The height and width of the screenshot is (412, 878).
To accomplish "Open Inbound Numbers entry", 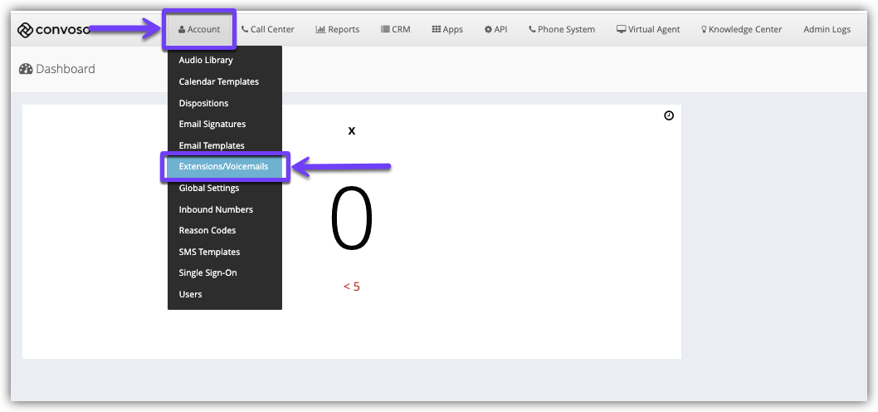I will pos(216,209).
